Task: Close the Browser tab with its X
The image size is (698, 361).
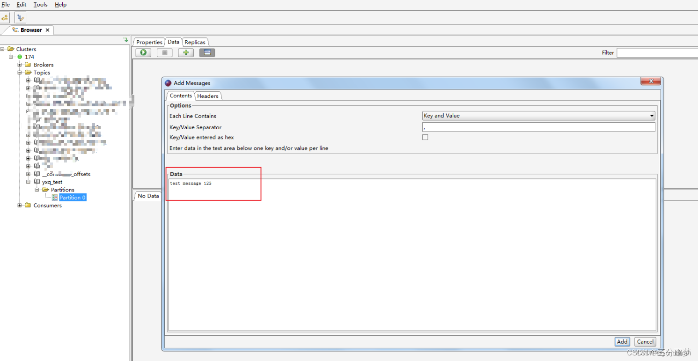Action: point(47,30)
